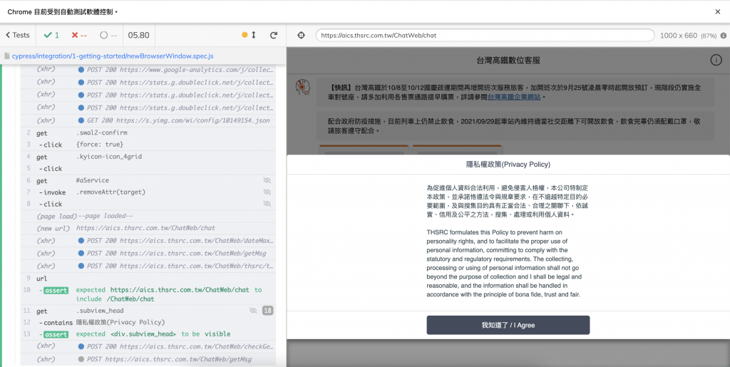Click the passed tests checkmark counter
The height and width of the screenshot is (367, 730).
[51, 36]
